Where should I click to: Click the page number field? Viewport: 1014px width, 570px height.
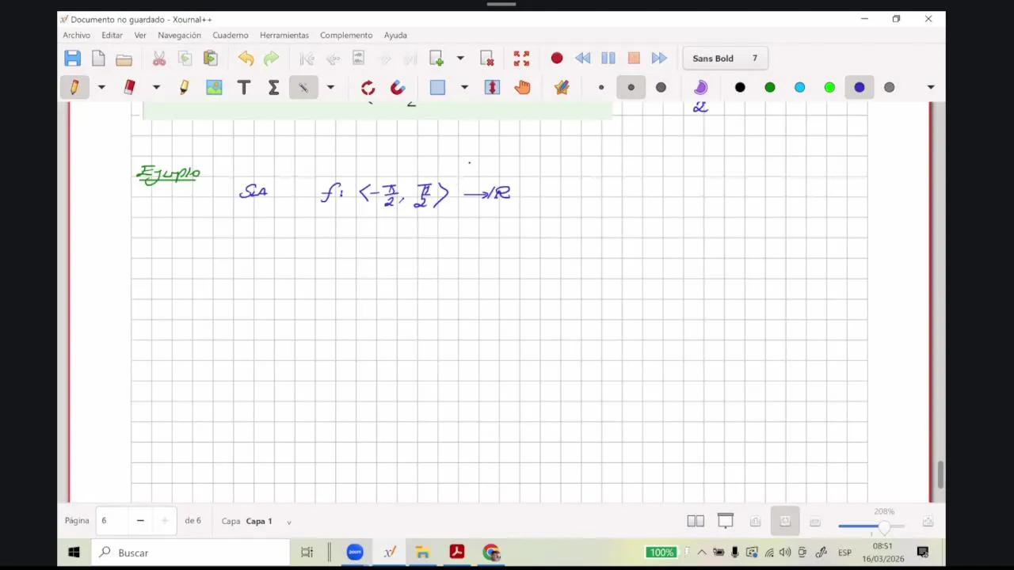(111, 521)
